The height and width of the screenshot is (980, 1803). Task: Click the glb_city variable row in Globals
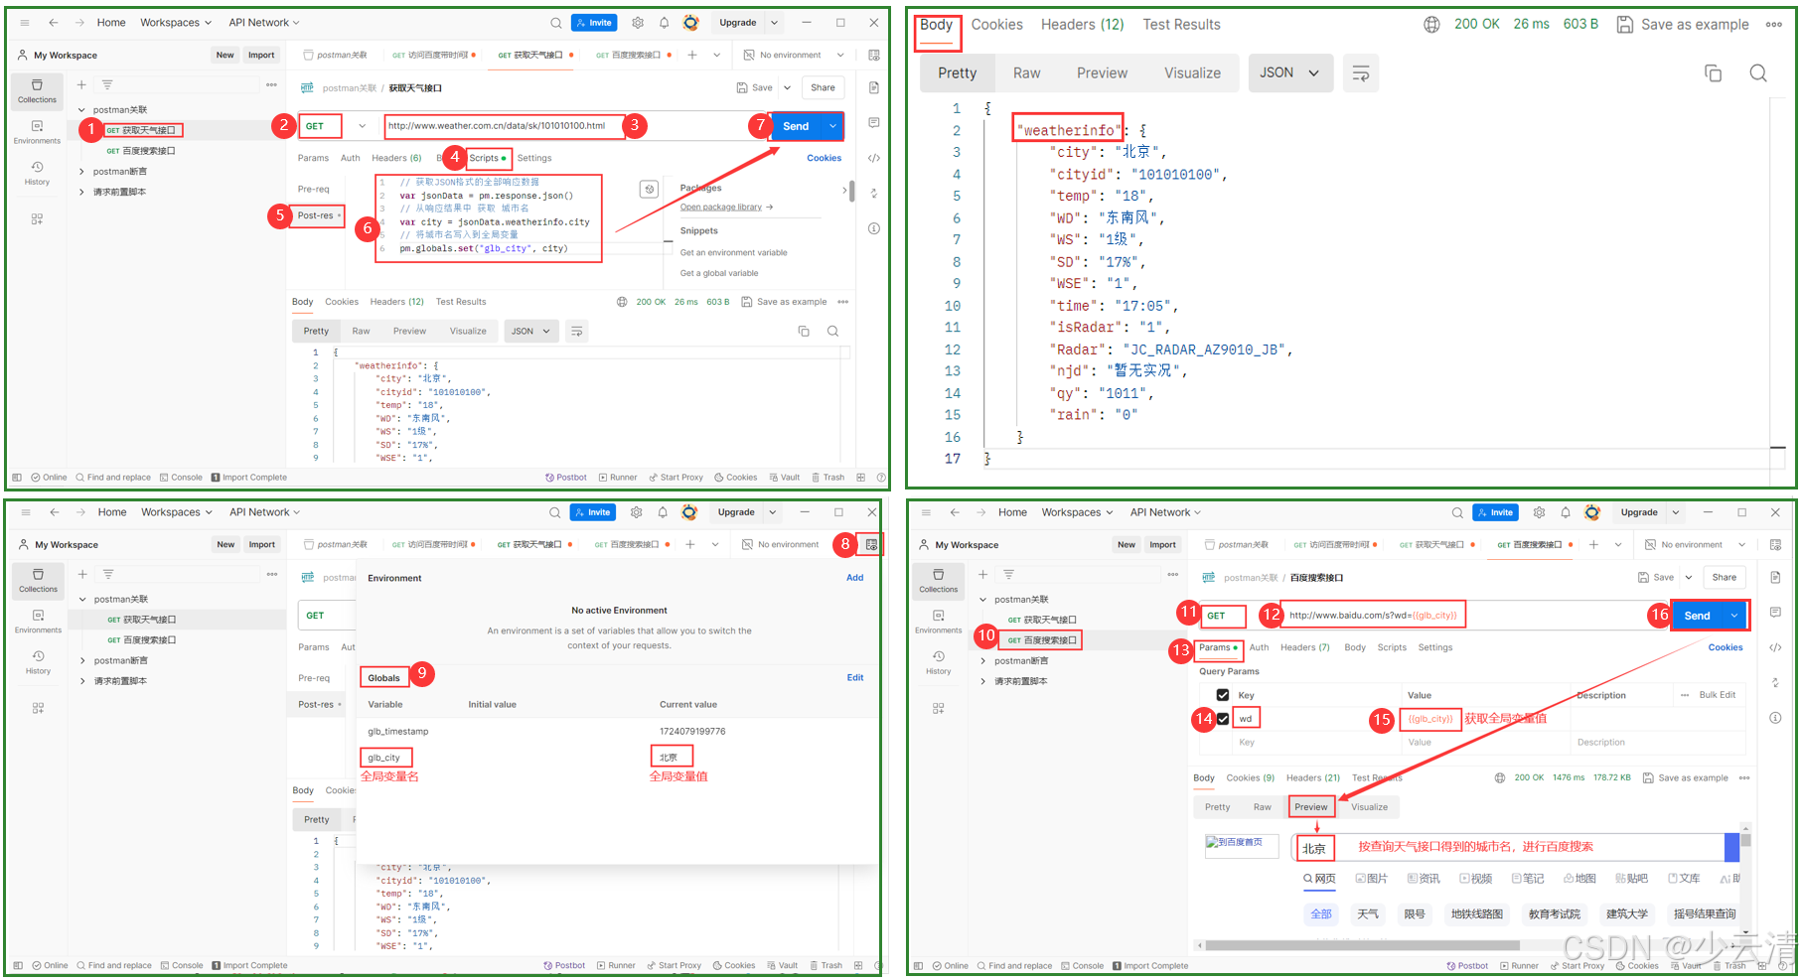coord(619,758)
